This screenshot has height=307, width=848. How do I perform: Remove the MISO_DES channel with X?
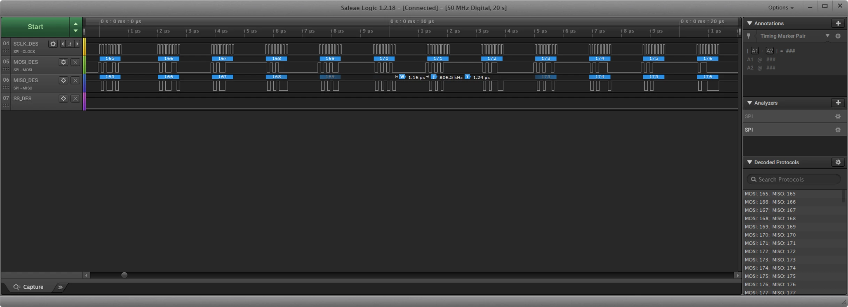(75, 80)
